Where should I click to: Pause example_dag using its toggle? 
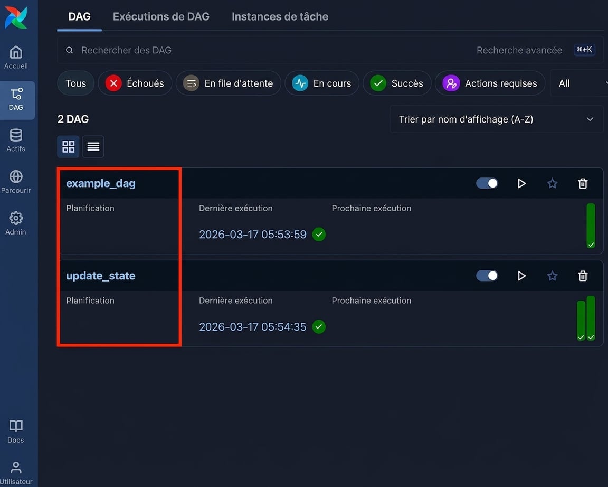tap(487, 183)
